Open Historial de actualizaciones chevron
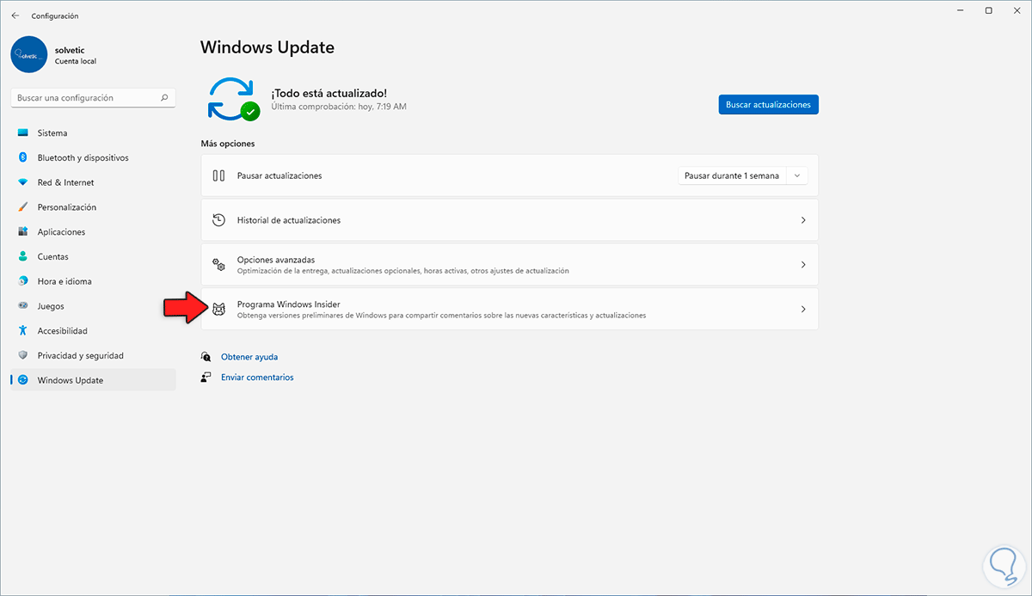 (x=803, y=220)
